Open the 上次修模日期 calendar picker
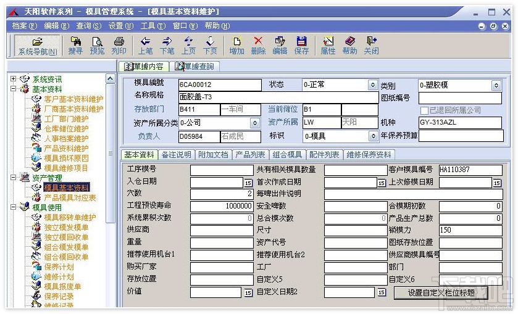 tap(497, 183)
